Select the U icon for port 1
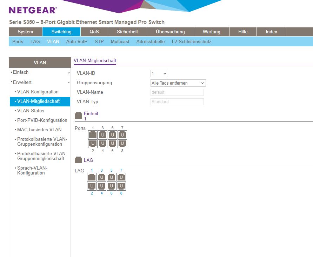 point(93,134)
